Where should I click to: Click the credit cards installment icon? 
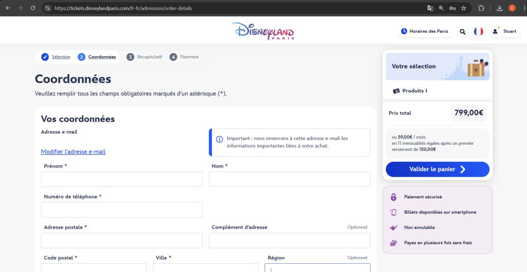pyautogui.click(x=394, y=243)
